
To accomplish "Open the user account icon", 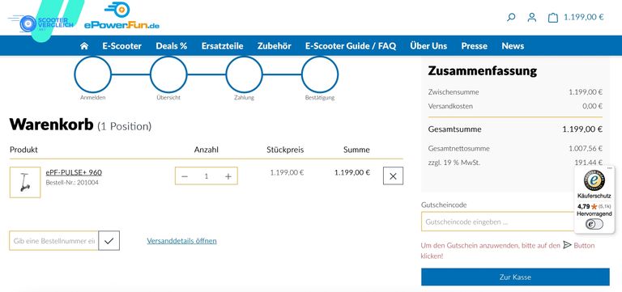I will [x=531, y=17].
